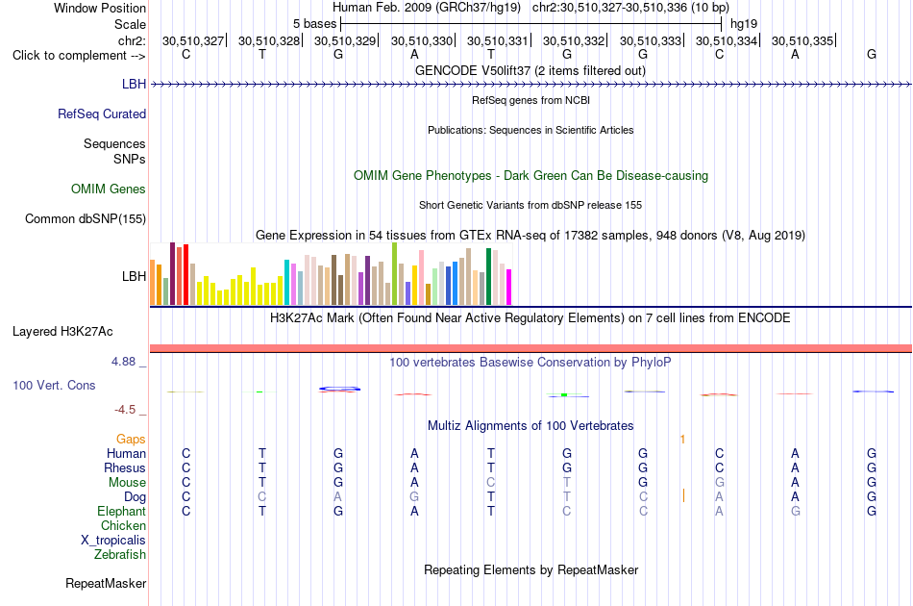Viewport: 913px width, 606px height.
Task: Click 'Publications: Sequences in Scientific Articles' title
Action: 531,130
